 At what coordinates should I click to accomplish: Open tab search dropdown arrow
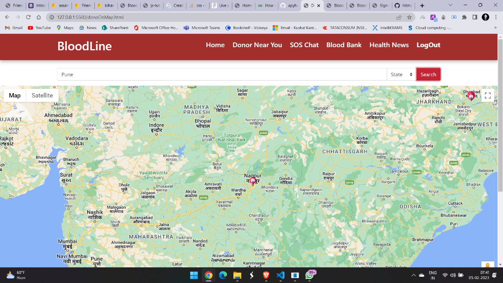[x=450, y=6]
